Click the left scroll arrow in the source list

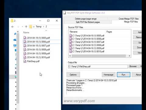70,56
